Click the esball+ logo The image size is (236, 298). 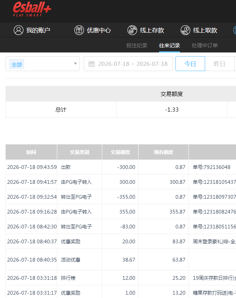[32, 9]
